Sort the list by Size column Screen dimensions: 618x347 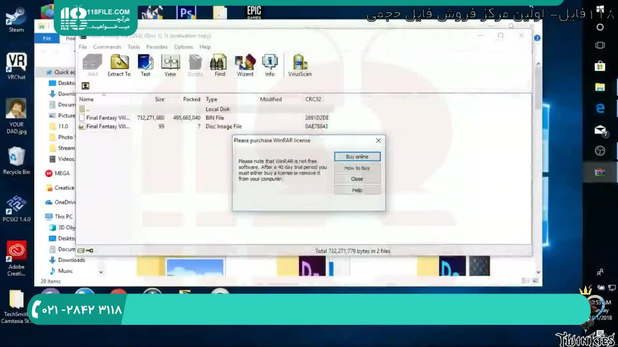(159, 99)
